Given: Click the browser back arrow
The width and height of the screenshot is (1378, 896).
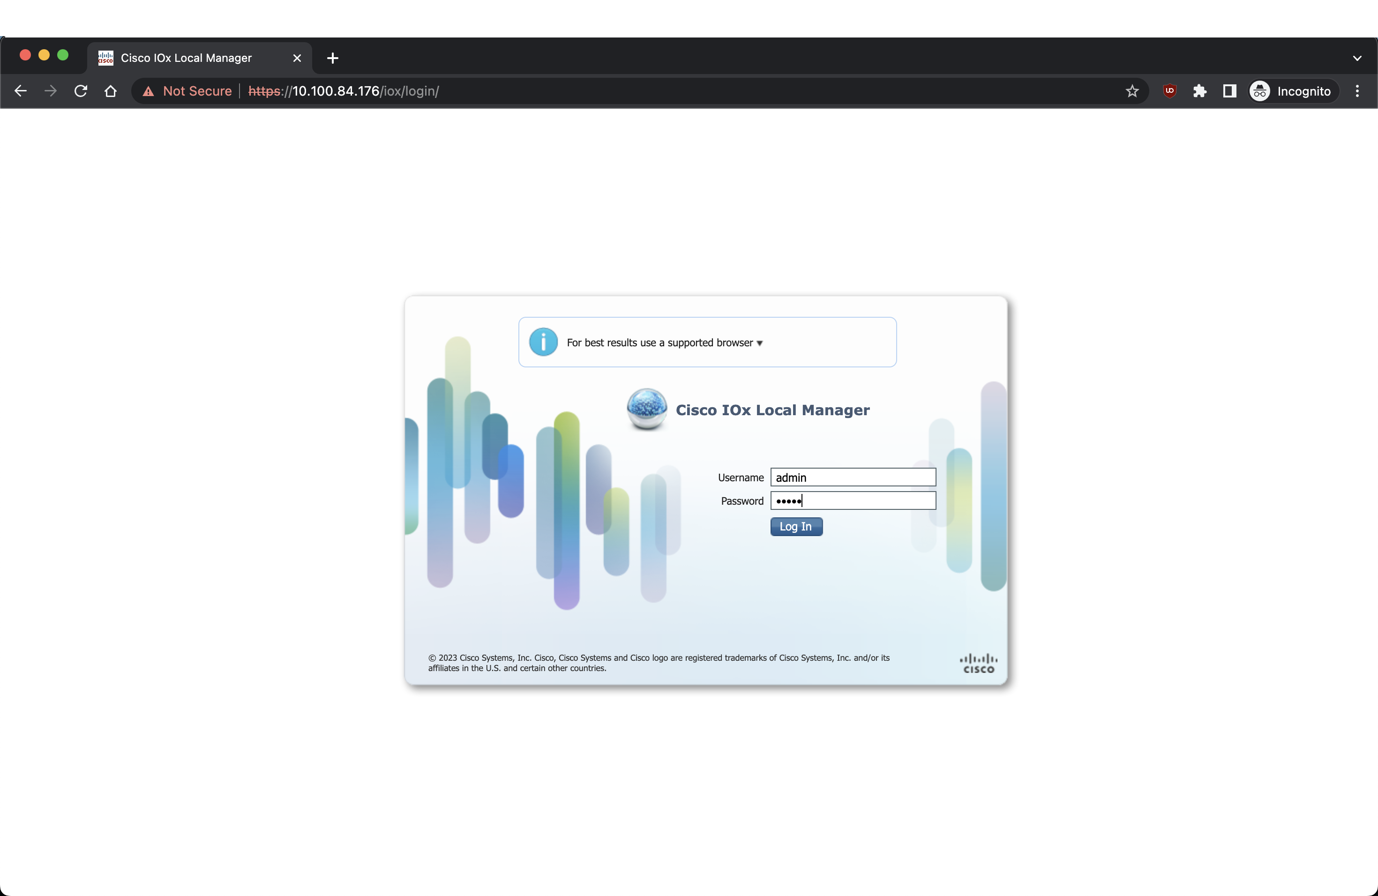Looking at the screenshot, I should pos(21,91).
